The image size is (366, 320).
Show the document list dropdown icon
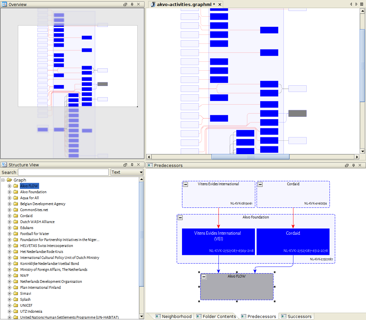(x=362, y=4)
